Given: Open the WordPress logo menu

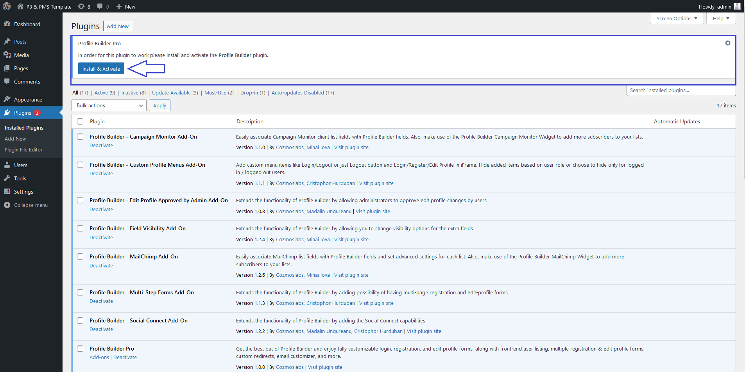Looking at the screenshot, I should coord(7,6).
